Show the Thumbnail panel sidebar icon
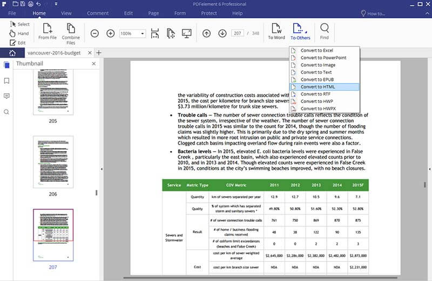This screenshot has height=281, width=432. click(6, 65)
